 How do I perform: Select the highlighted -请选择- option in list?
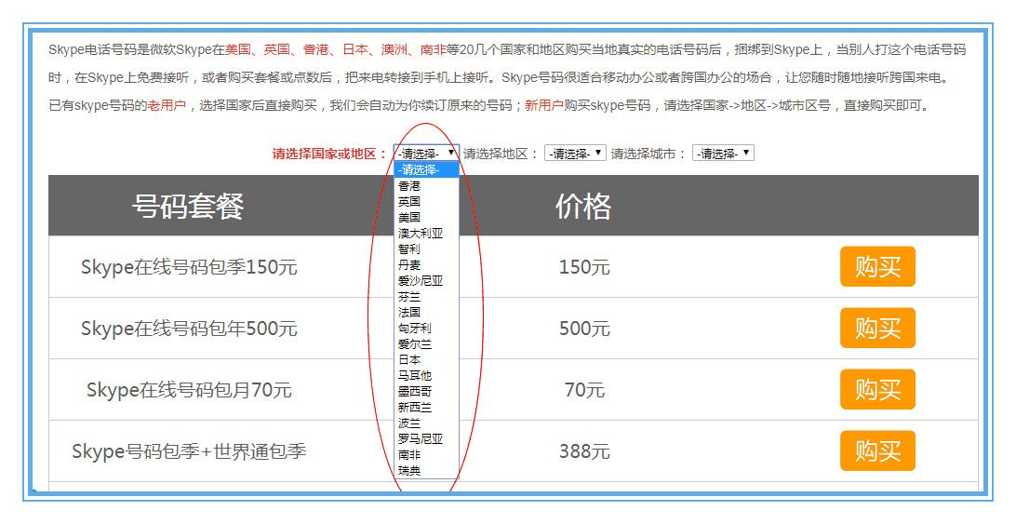426,170
